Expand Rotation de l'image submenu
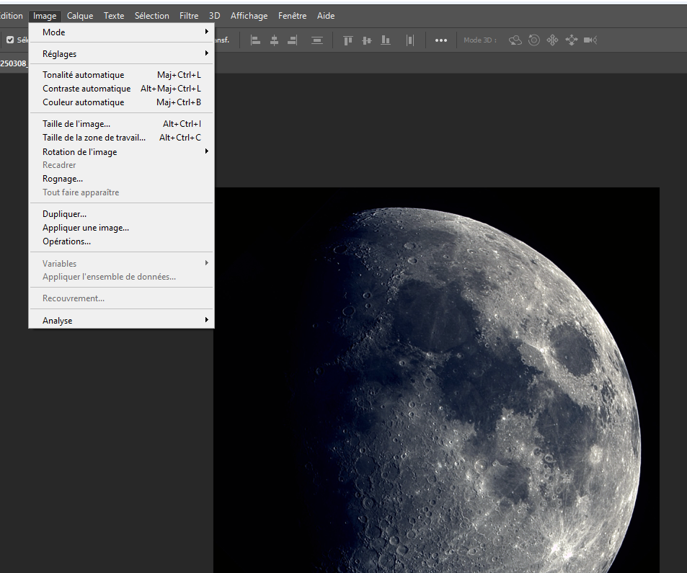The image size is (687, 573). tap(121, 151)
